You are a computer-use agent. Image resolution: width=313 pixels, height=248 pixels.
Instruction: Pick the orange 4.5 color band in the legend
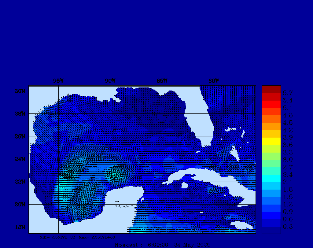271,119
